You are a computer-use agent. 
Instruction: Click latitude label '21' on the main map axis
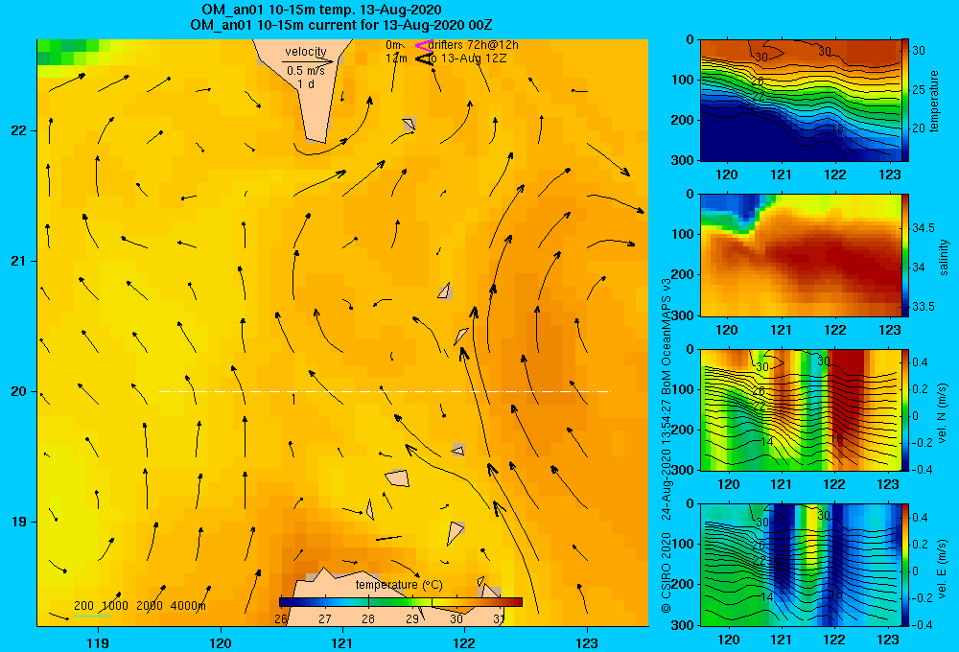18,261
